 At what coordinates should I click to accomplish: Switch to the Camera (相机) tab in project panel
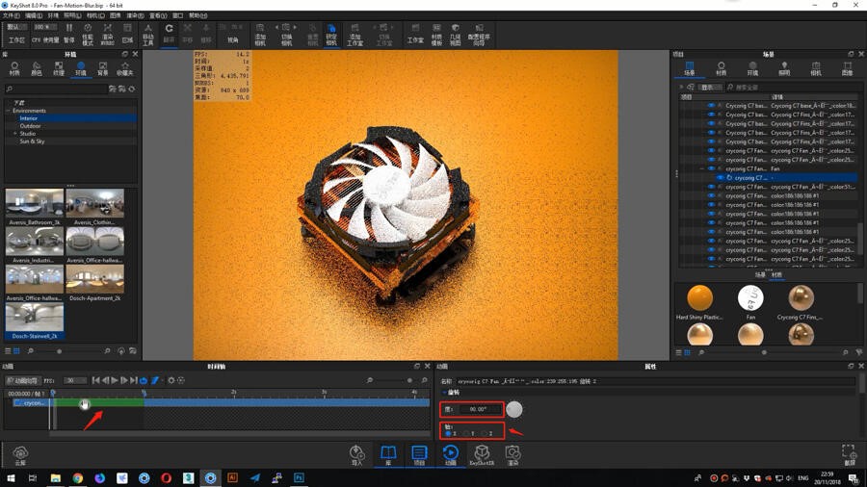[x=816, y=68]
